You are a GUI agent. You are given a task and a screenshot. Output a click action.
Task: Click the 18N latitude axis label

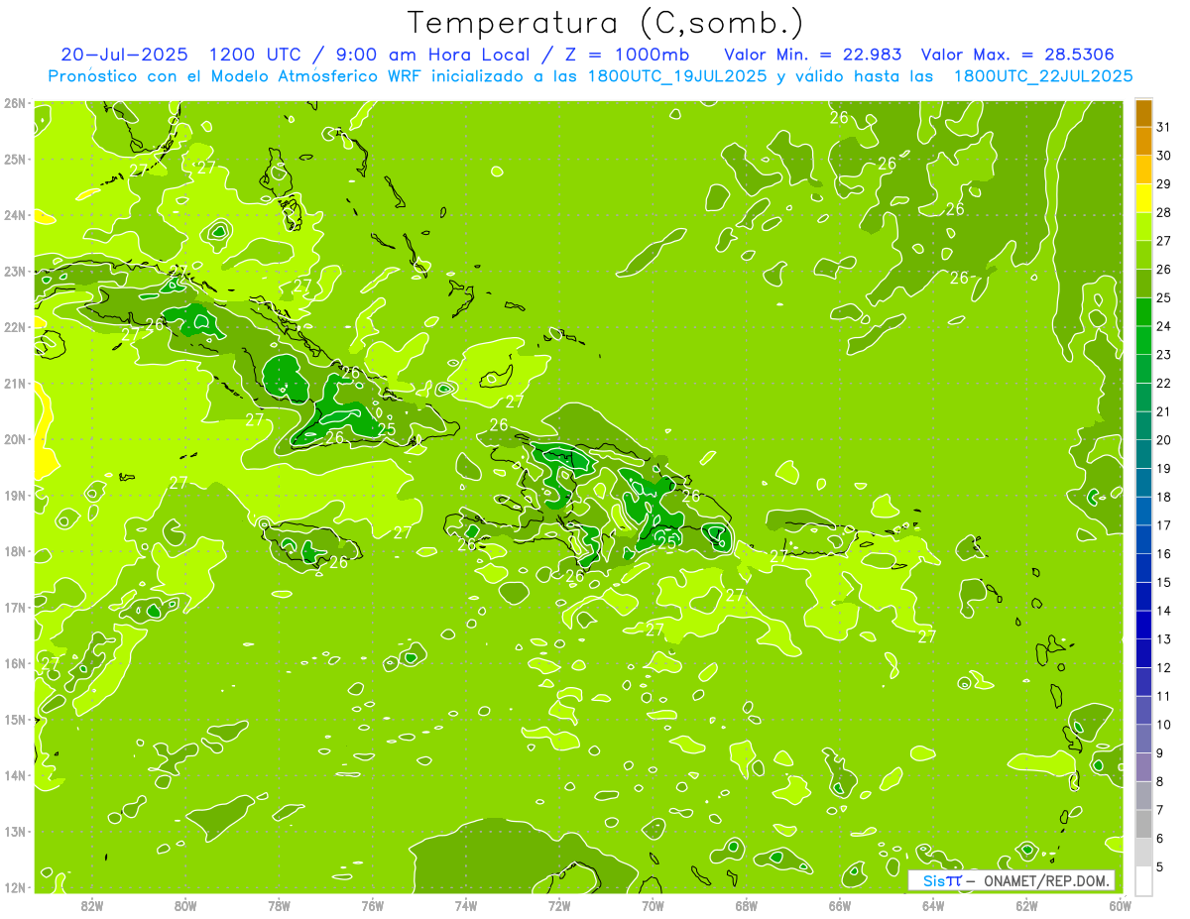[14, 551]
